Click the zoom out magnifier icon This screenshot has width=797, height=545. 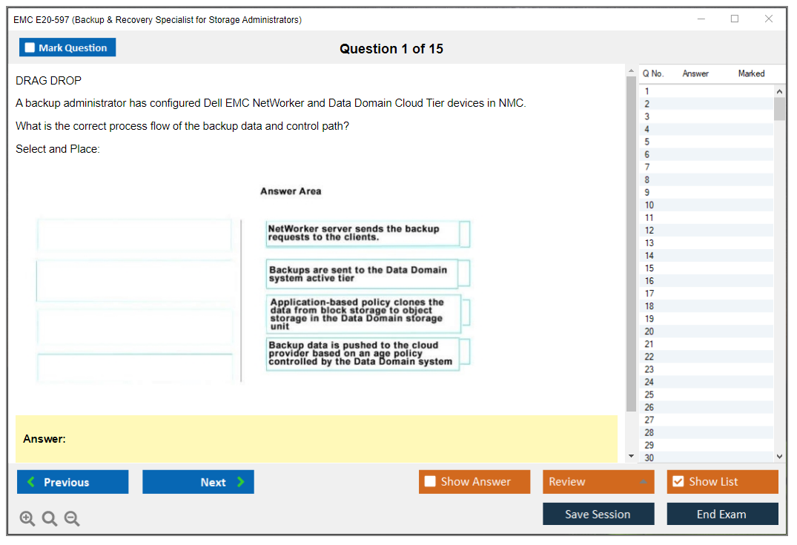coord(72,519)
